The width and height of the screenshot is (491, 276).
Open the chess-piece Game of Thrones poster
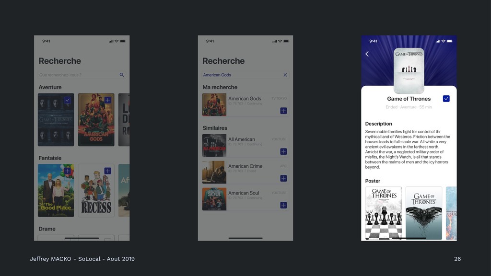click(x=384, y=213)
